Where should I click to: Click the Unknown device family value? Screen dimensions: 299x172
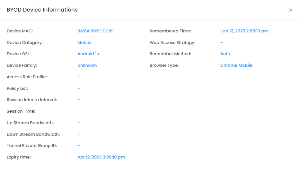(87, 65)
